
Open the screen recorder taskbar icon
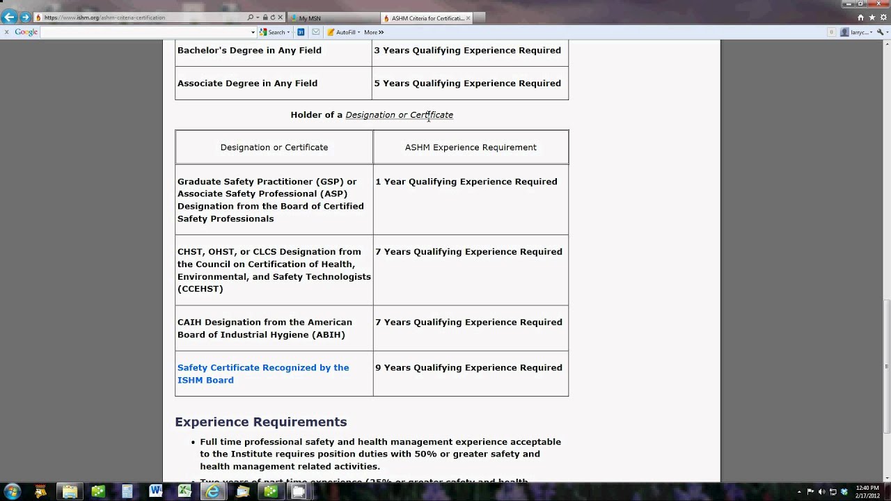(299, 491)
